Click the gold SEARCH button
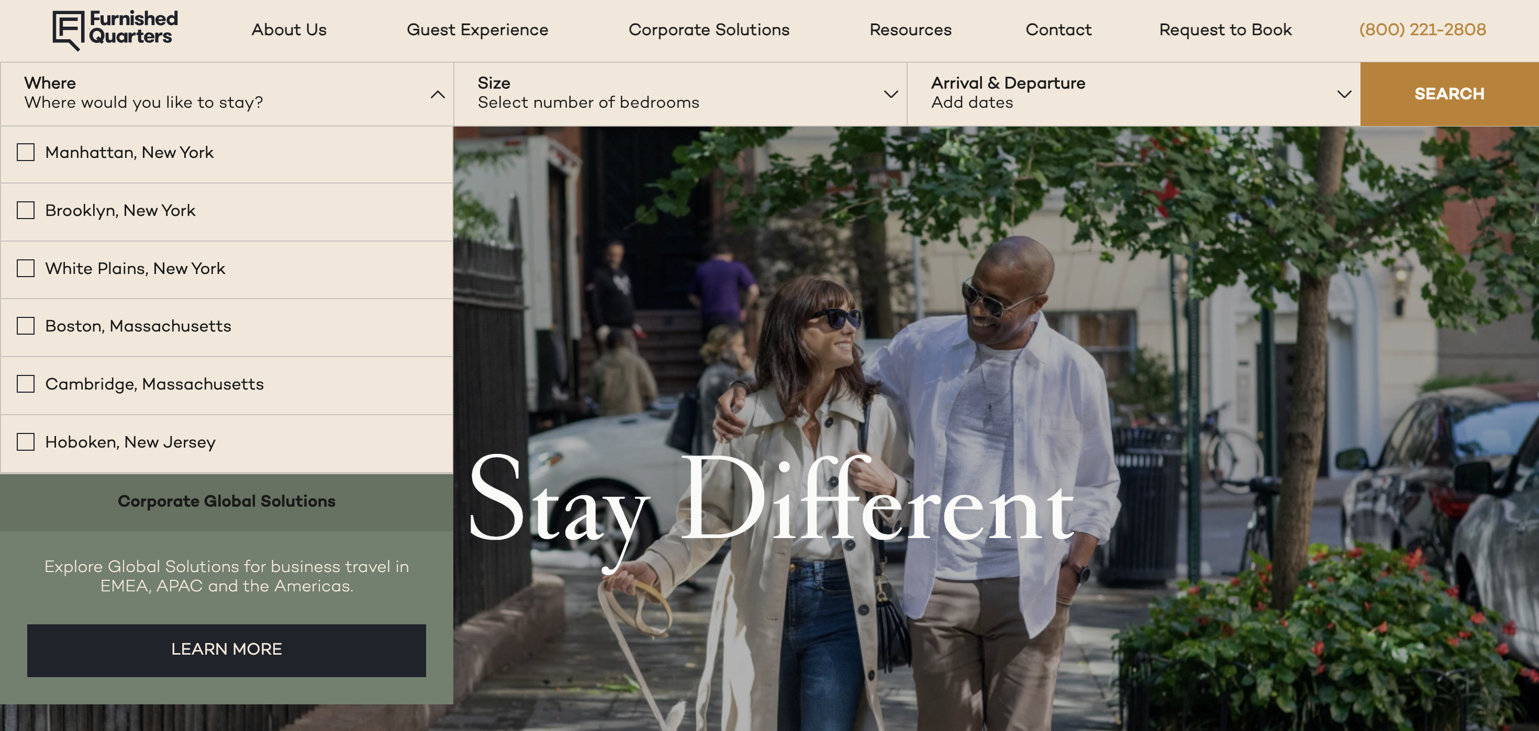This screenshot has height=731, width=1539. pos(1449,94)
